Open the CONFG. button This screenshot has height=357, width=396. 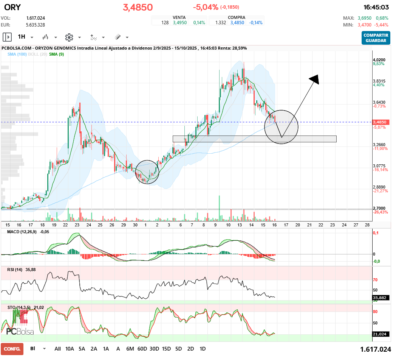point(12,349)
